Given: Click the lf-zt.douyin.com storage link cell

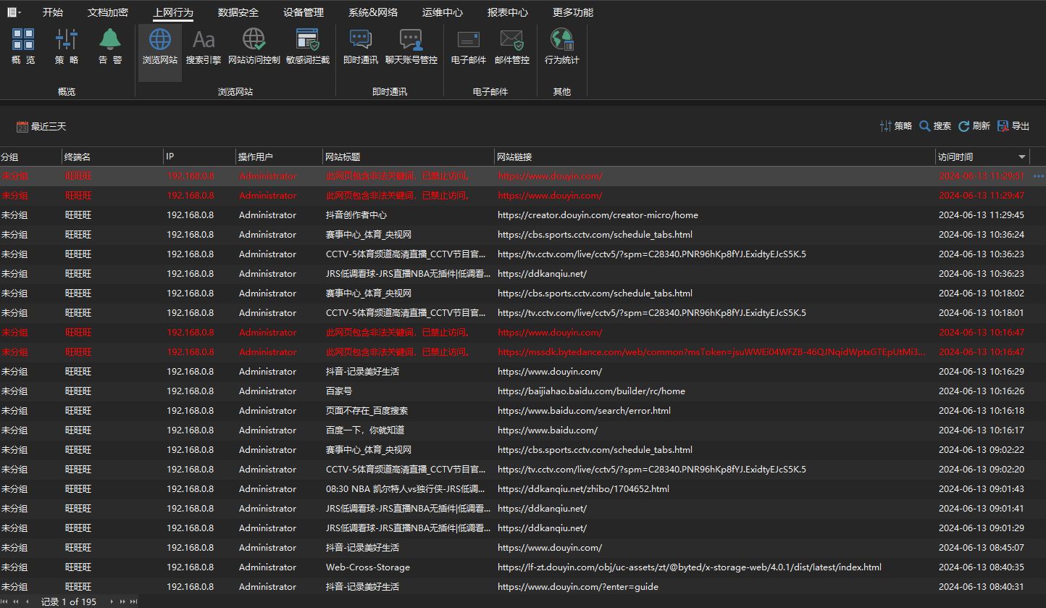Looking at the screenshot, I should 690,567.
